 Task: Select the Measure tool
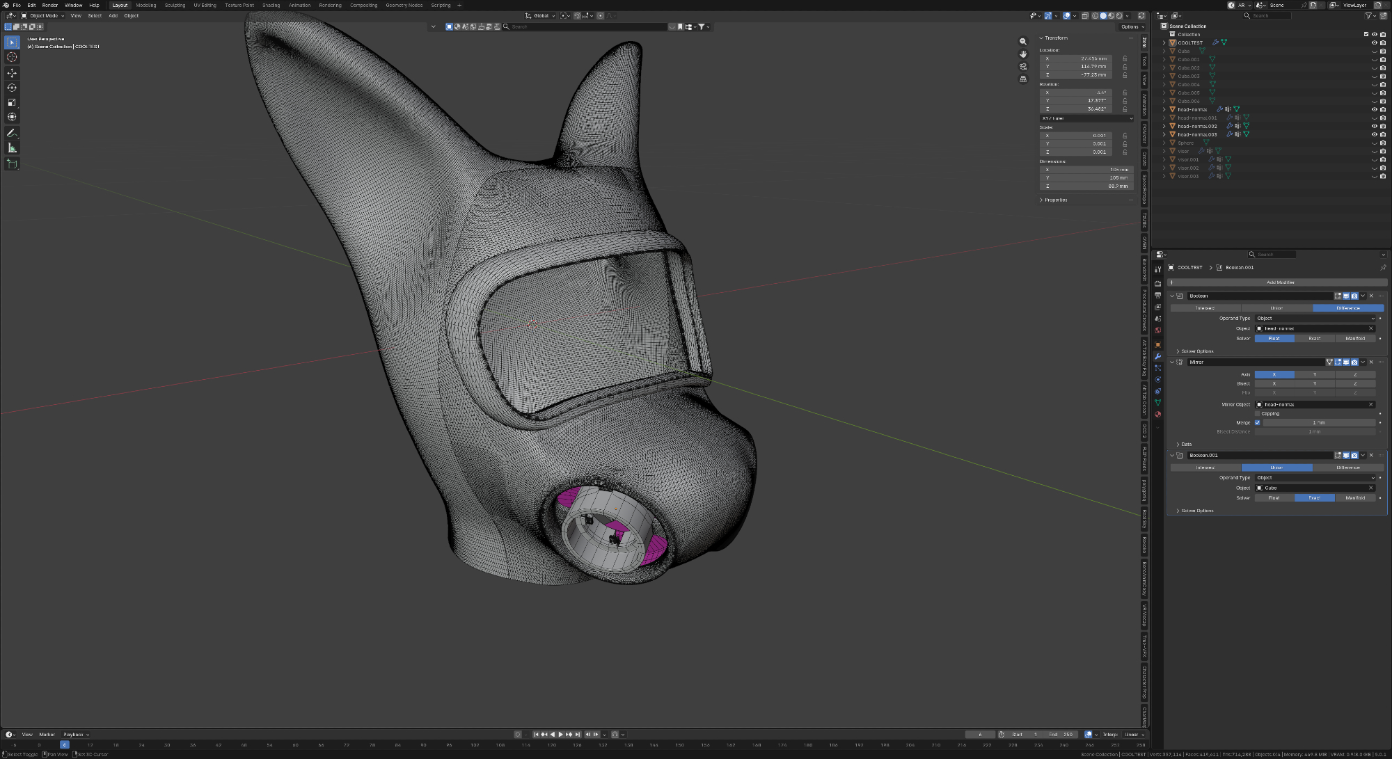tap(12, 148)
